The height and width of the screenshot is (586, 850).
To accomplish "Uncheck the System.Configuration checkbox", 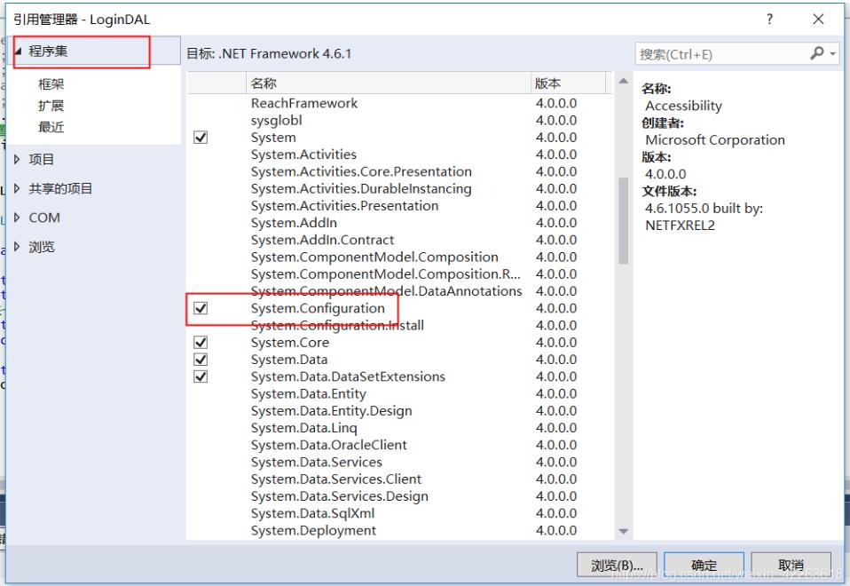I will pos(201,308).
